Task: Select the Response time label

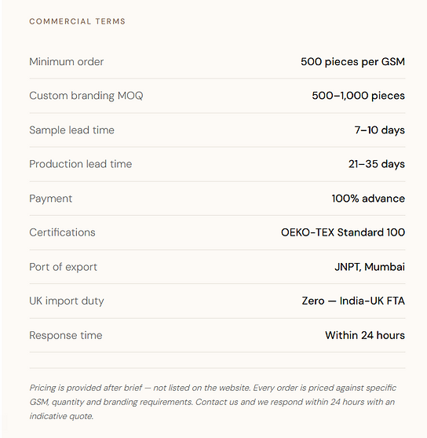Action: click(x=66, y=335)
